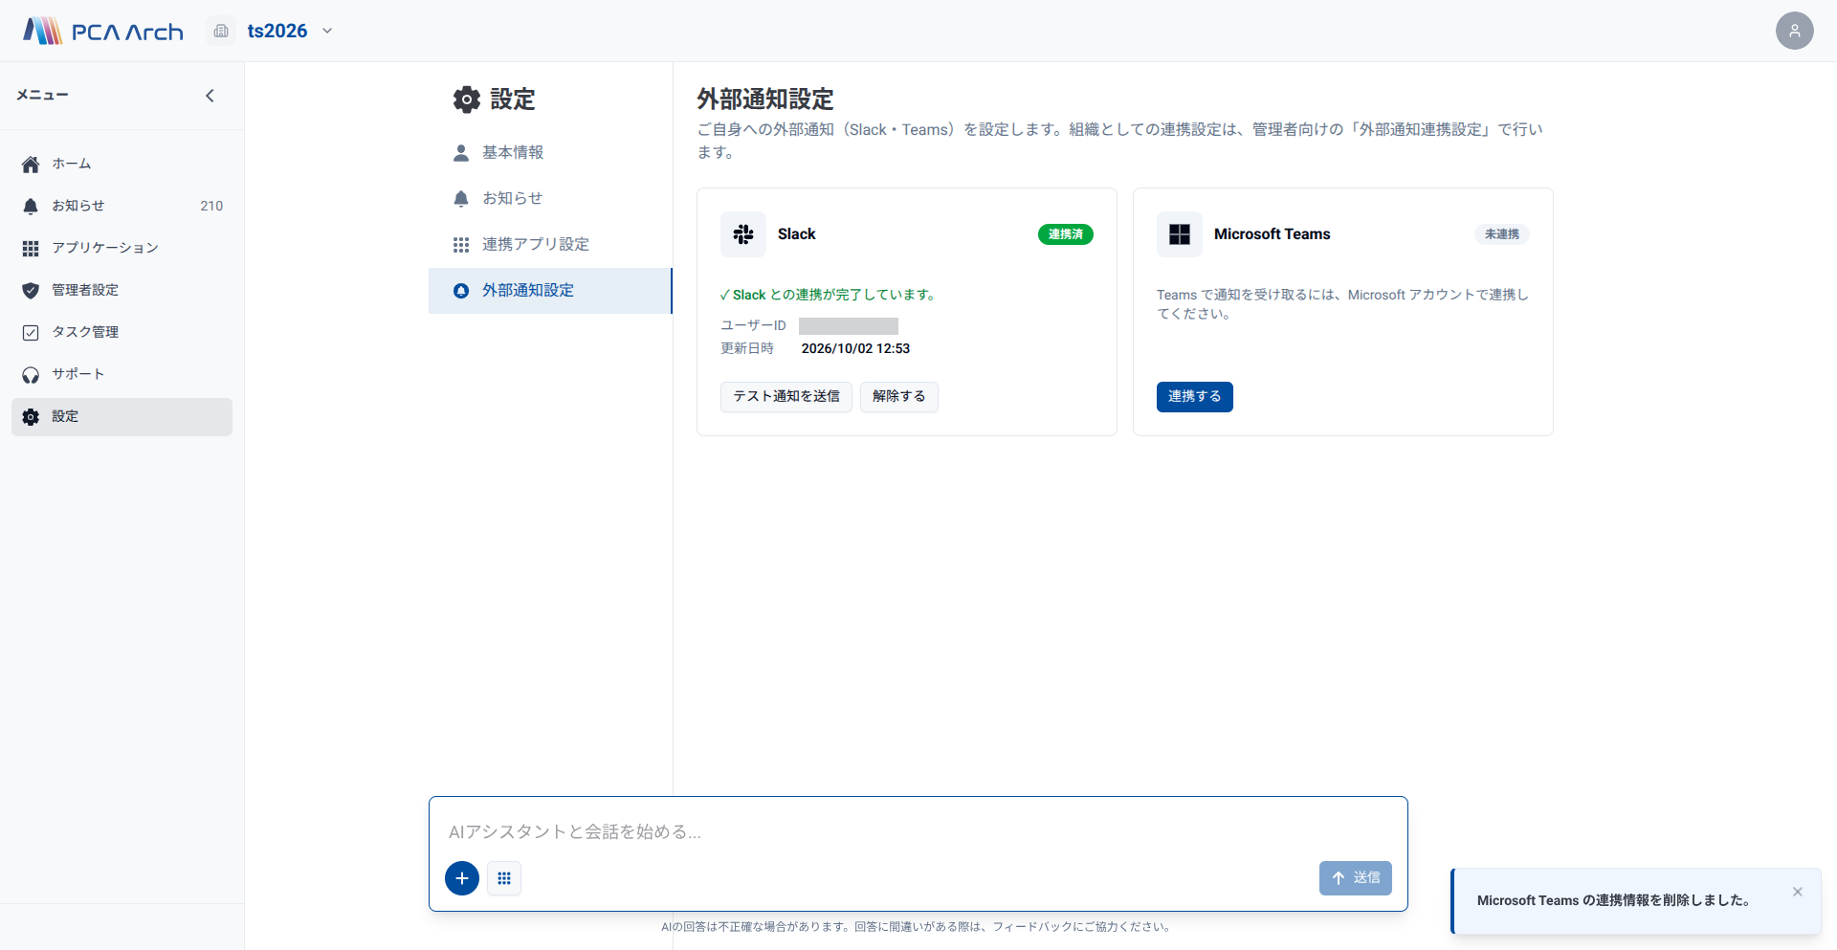
Task: Click the 外部通知設定 circular bell icon
Action: click(461, 291)
